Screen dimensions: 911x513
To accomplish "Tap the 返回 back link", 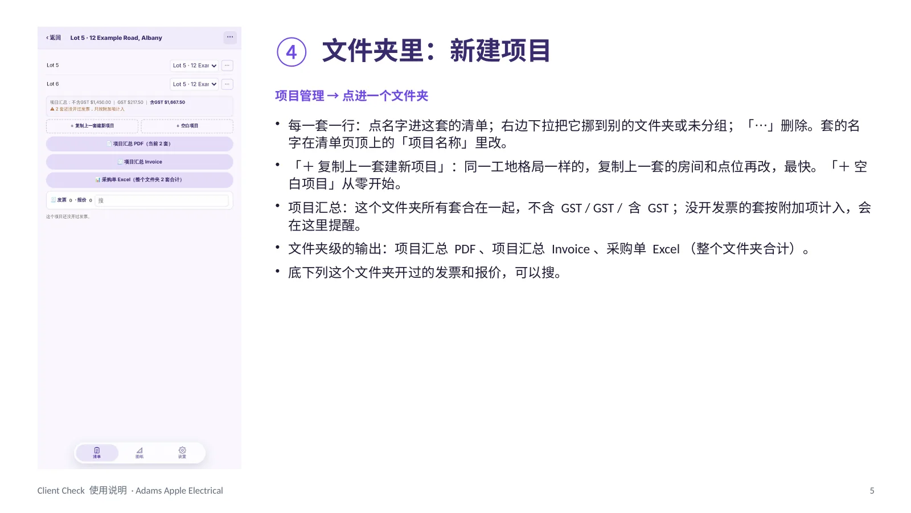I will pyautogui.click(x=54, y=38).
